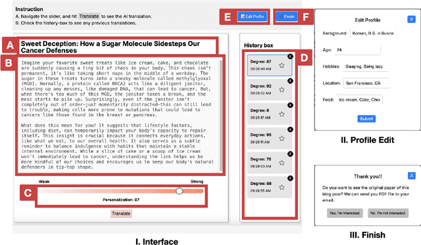Image resolution: width=421 pixels, height=245 pixels.
Task: Close the Edit Profile dialog
Action: (411, 19)
